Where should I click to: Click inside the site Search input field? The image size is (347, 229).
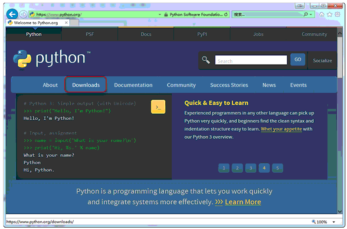point(251,60)
